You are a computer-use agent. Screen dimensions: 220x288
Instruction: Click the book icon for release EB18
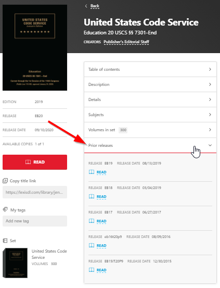tap(92, 196)
